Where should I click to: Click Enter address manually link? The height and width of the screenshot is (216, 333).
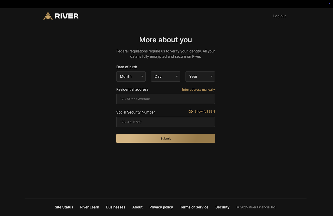[x=198, y=90]
